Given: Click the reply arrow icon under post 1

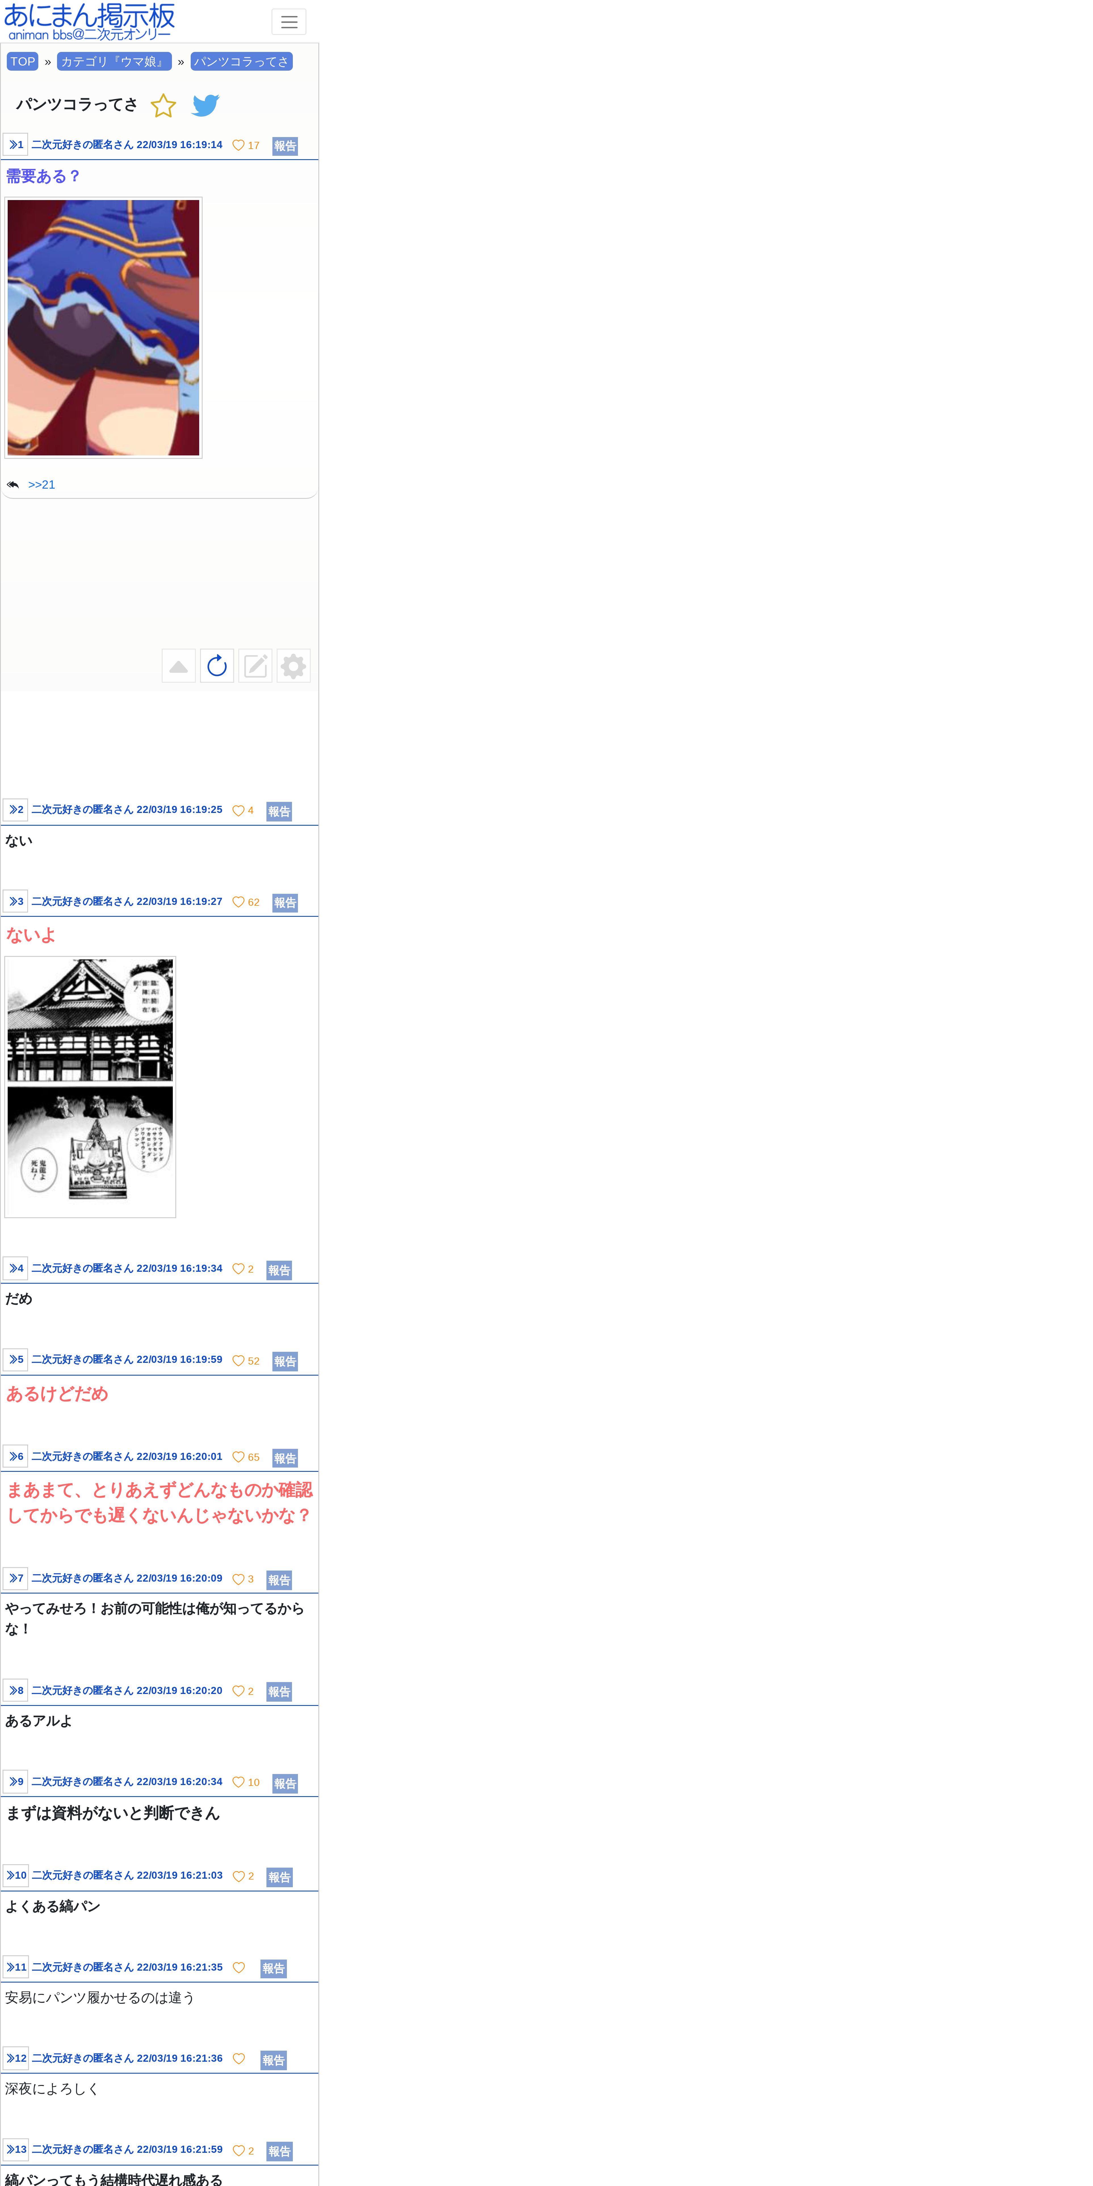Looking at the screenshot, I should (x=13, y=485).
